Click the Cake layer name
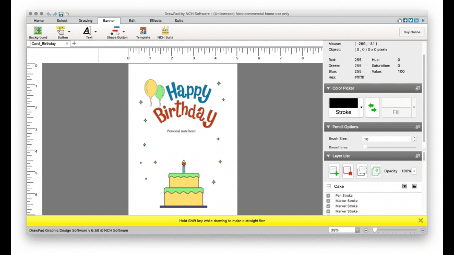Viewport: 454px width, 255px height. (x=339, y=186)
